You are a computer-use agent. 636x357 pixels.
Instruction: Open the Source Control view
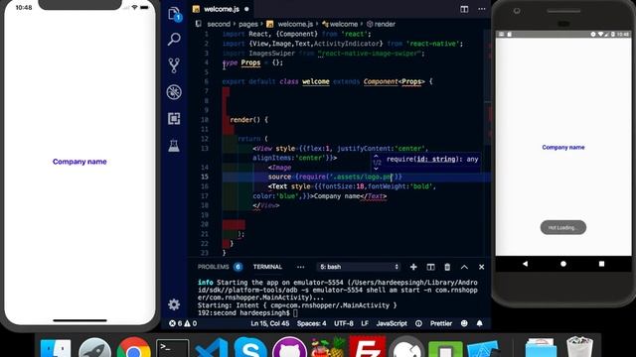click(174, 65)
